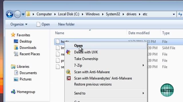Click the folder icon in address bar
Image resolution: width=183 pixels, height=102 pixels.
click(28, 14)
